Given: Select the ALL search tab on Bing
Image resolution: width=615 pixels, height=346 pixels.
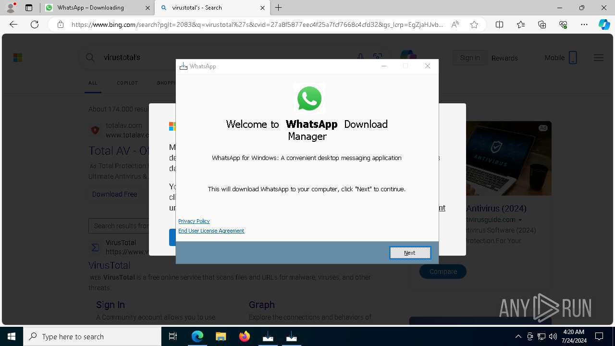Looking at the screenshot, I should click(x=93, y=83).
